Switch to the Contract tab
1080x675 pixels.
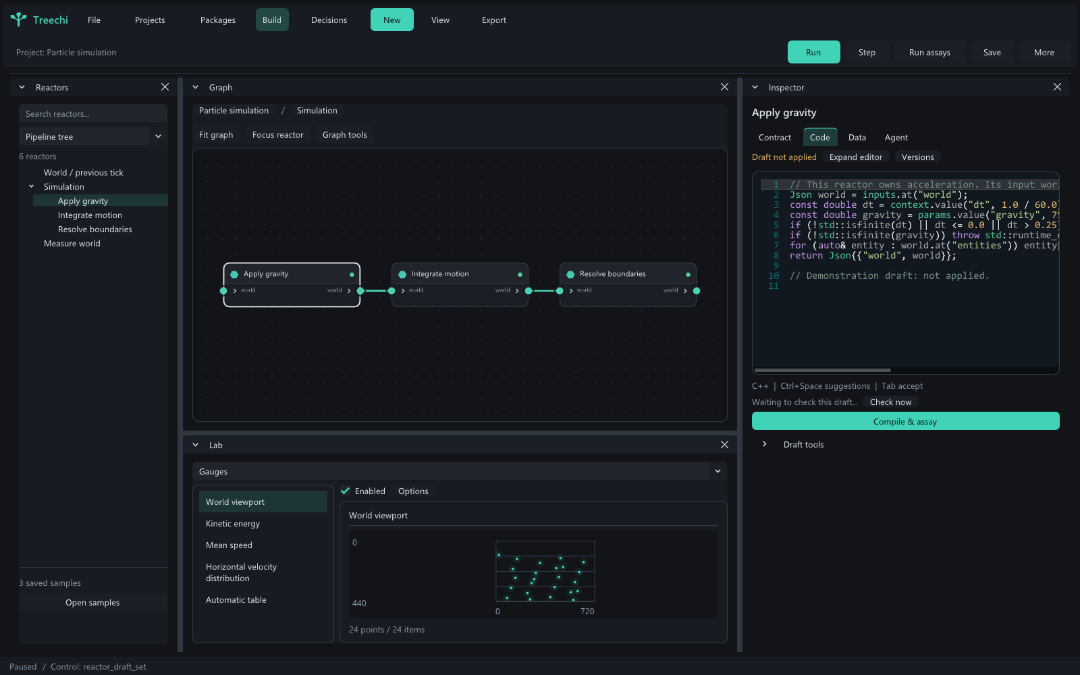point(775,137)
